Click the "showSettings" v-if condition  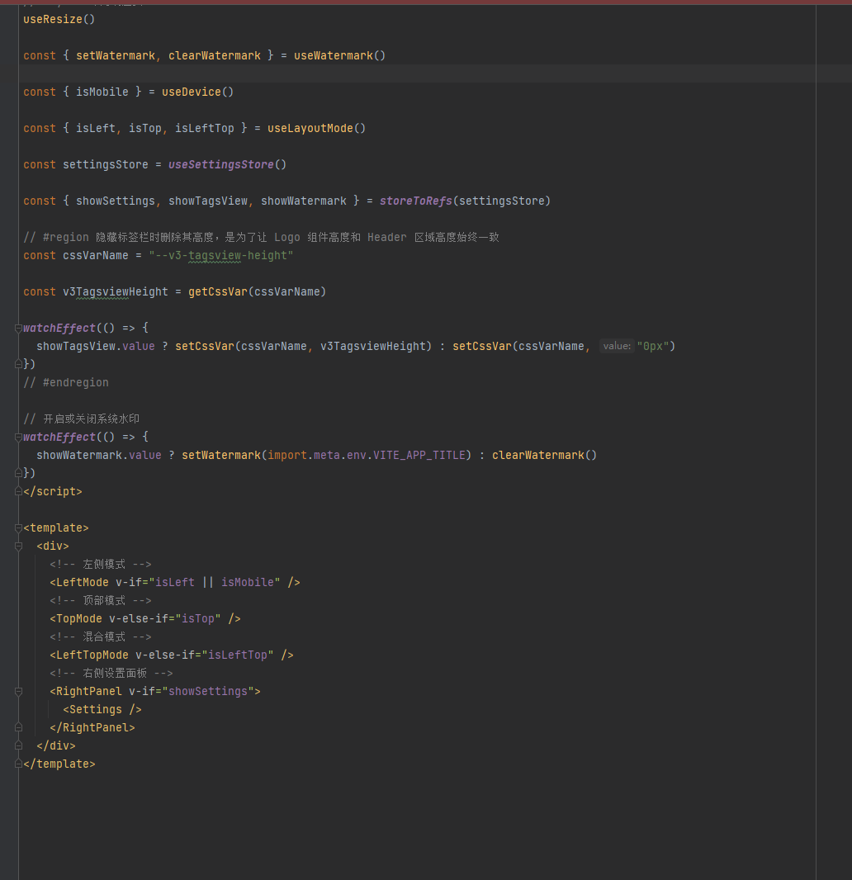pyautogui.click(x=208, y=692)
